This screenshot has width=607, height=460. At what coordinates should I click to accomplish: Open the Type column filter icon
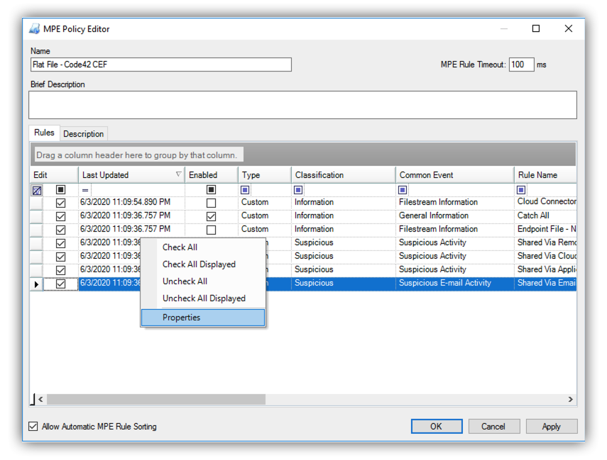coord(245,190)
